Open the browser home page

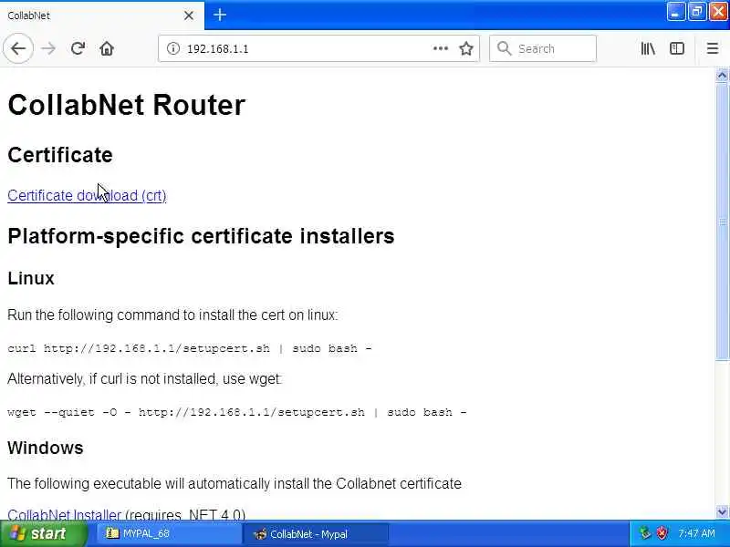[107, 48]
